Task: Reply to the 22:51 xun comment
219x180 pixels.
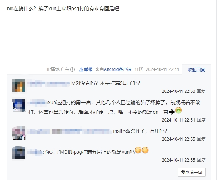Action: 201,120
